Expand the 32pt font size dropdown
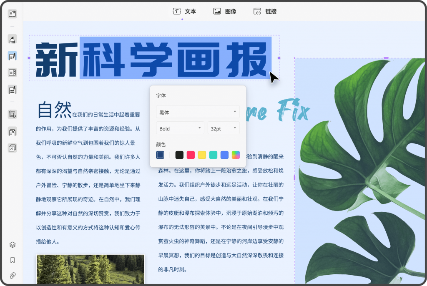The image size is (427, 286). point(224,129)
